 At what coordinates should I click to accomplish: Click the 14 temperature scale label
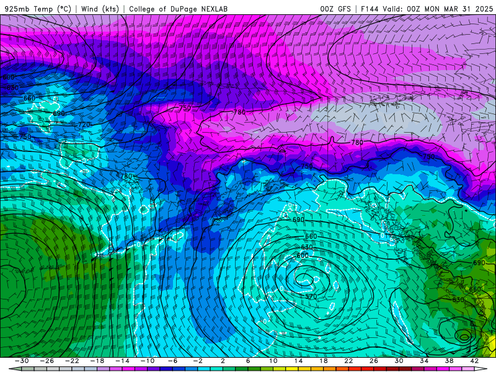tap(298, 361)
